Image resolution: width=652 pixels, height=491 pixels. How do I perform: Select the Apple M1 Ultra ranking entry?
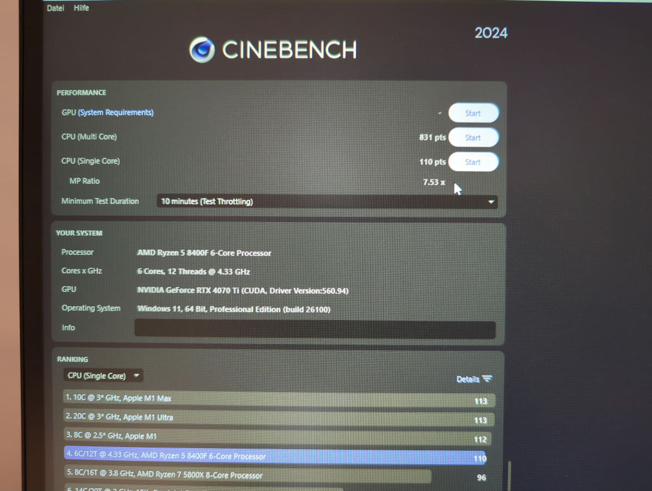[279, 418]
